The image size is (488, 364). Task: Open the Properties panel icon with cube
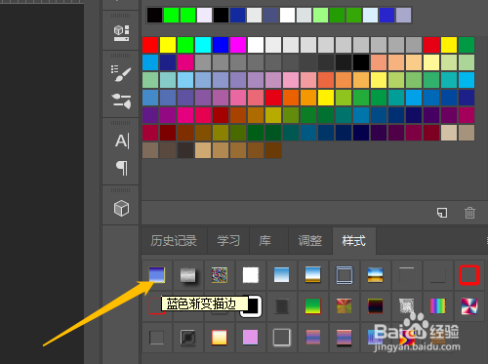click(x=121, y=33)
